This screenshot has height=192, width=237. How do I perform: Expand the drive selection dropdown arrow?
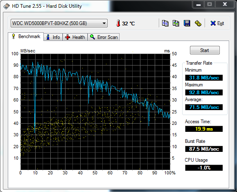click(104, 23)
